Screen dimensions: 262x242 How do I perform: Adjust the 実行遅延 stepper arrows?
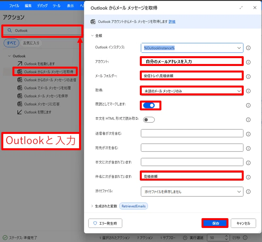coord(226,237)
